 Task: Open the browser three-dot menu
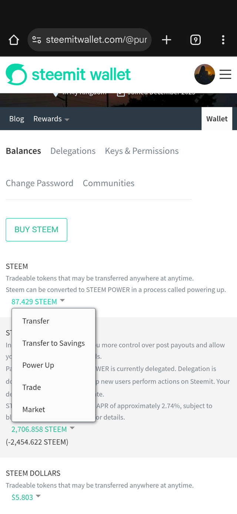[223, 40]
